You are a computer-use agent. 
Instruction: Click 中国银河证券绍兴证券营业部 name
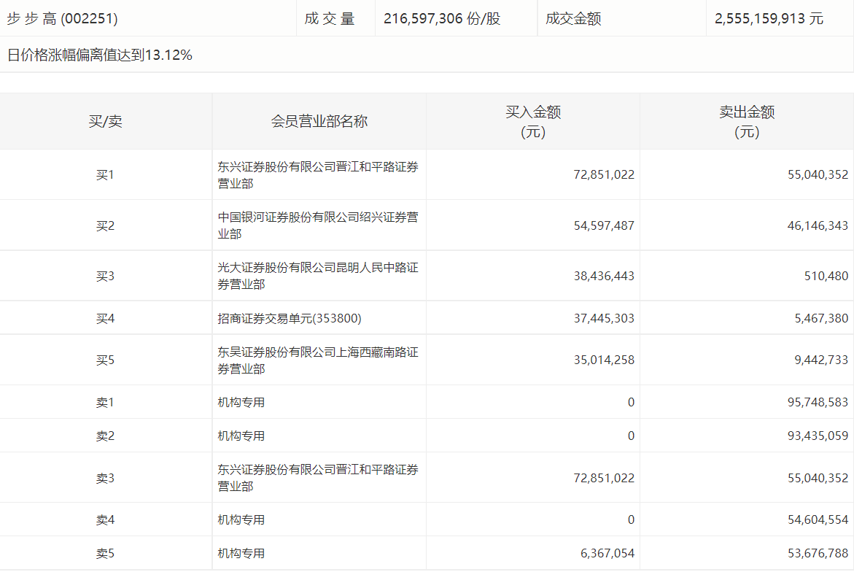318,225
